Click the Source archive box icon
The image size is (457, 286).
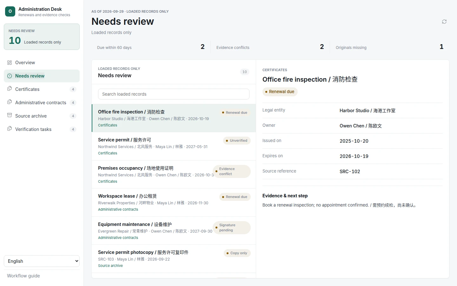(x=10, y=115)
